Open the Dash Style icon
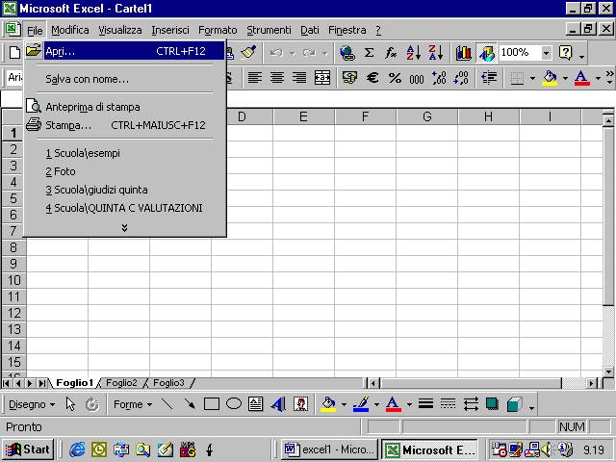This screenshot has width=616, height=462. pyautogui.click(x=448, y=404)
